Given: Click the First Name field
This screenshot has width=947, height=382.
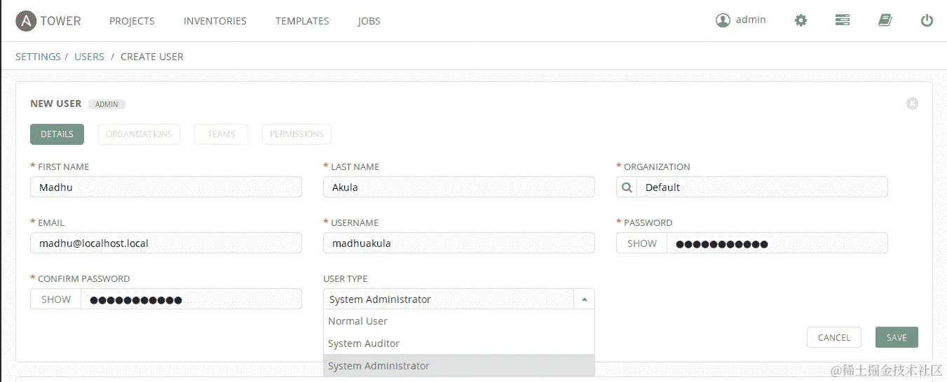Looking at the screenshot, I should point(166,187).
